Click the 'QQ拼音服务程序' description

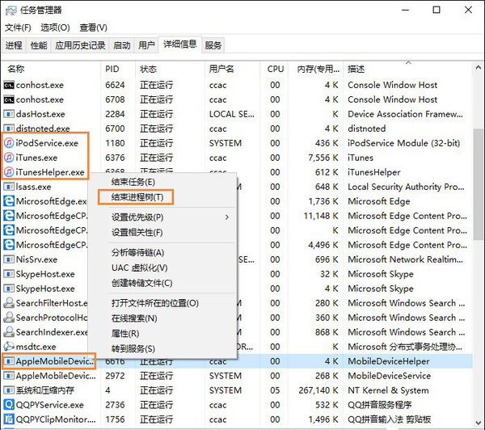(x=380, y=405)
